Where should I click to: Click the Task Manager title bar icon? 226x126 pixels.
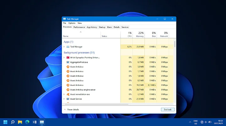[x=64, y=19]
